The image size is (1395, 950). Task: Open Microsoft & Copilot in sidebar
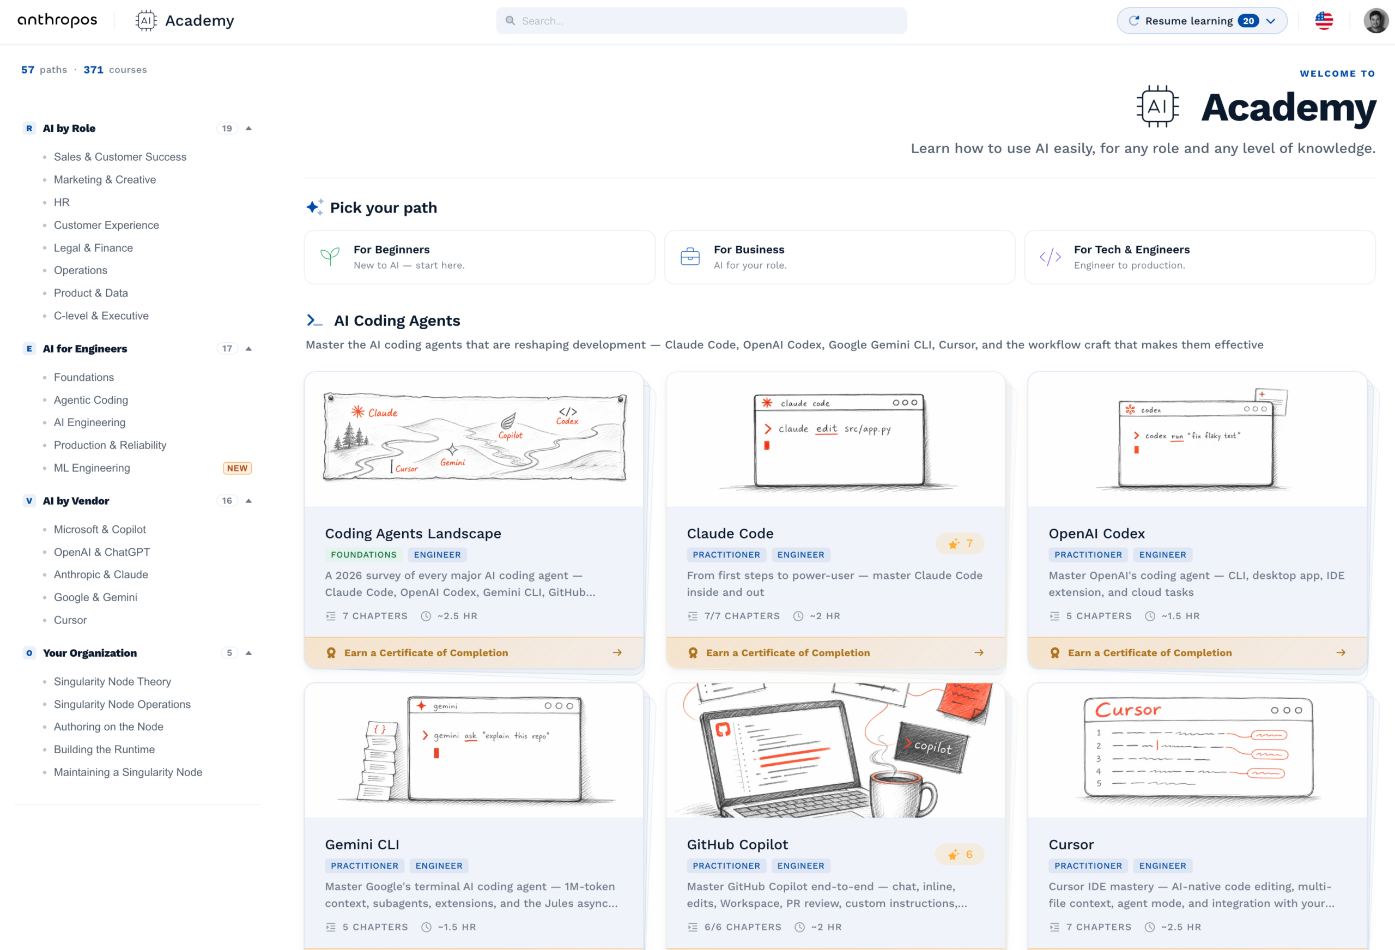100,530
